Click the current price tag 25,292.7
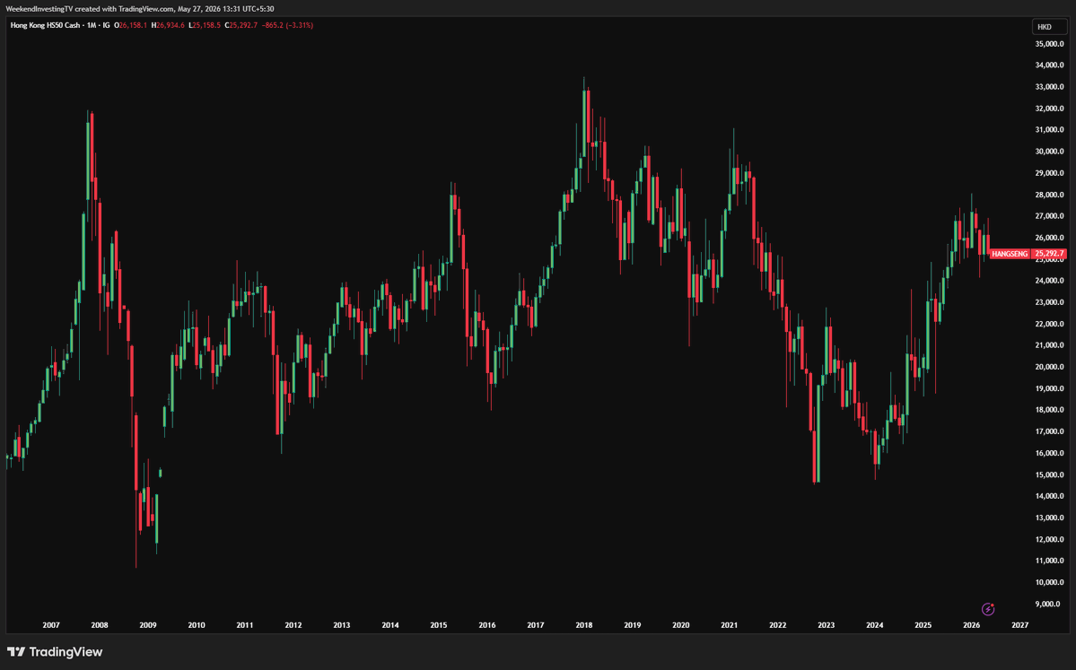Image resolution: width=1076 pixels, height=670 pixels. tap(1049, 254)
